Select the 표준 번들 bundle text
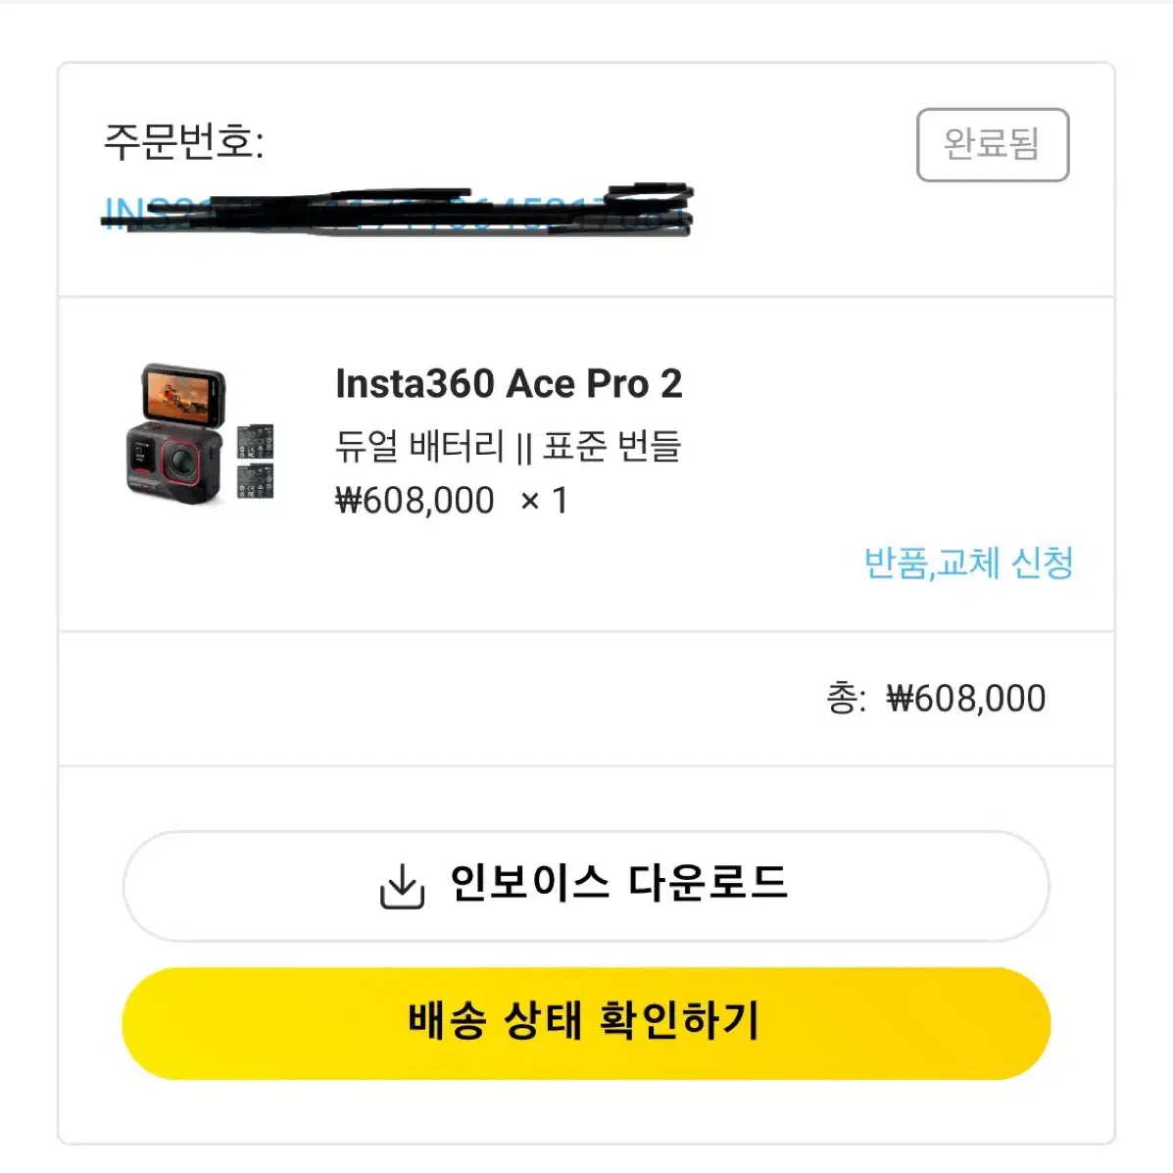Viewport: 1173px width, 1173px height. point(611,447)
